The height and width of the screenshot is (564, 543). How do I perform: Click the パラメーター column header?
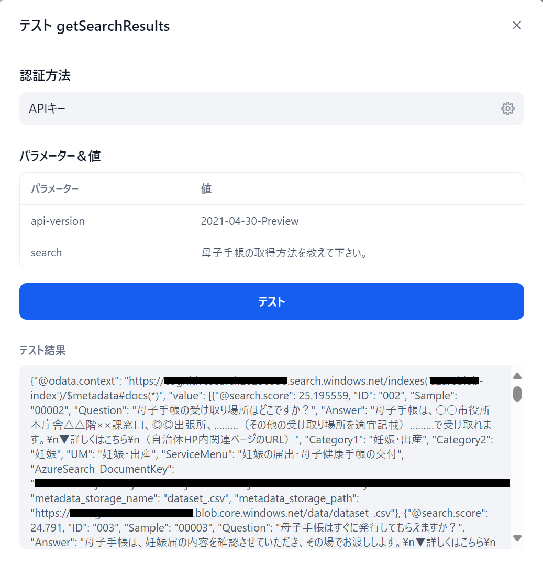pos(54,189)
